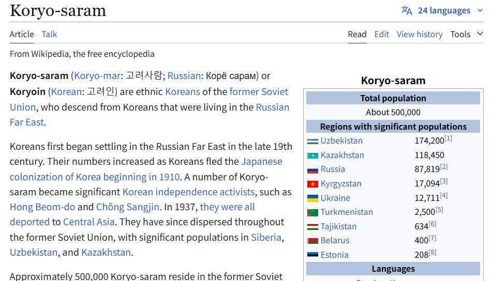
Task: Click the Kyrgyzstan flag icon
Action: coord(312,184)
